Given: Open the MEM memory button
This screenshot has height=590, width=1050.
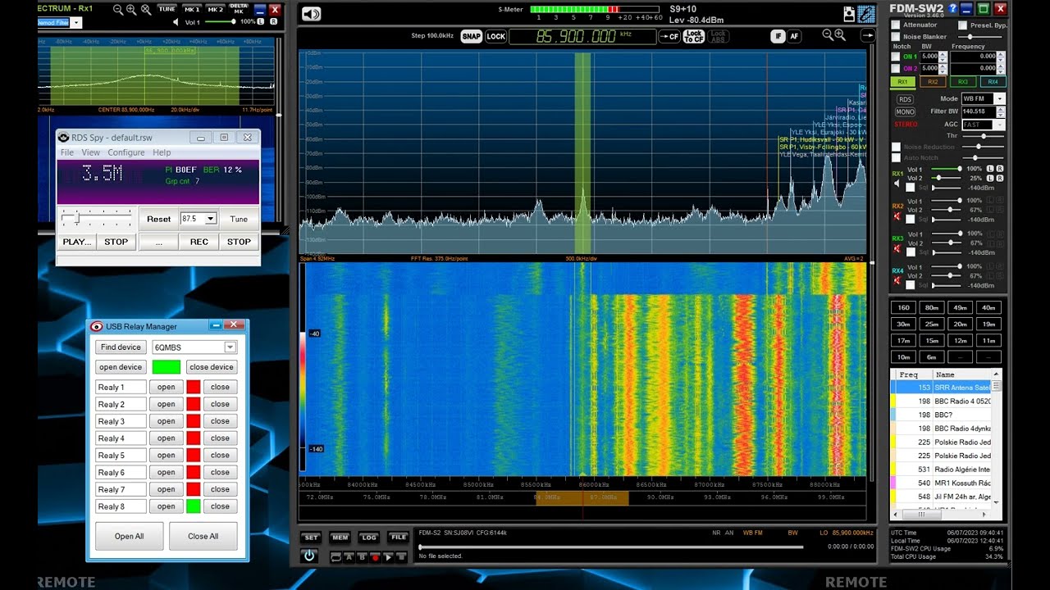Looking at the screenshot, I should pos(340,538).
